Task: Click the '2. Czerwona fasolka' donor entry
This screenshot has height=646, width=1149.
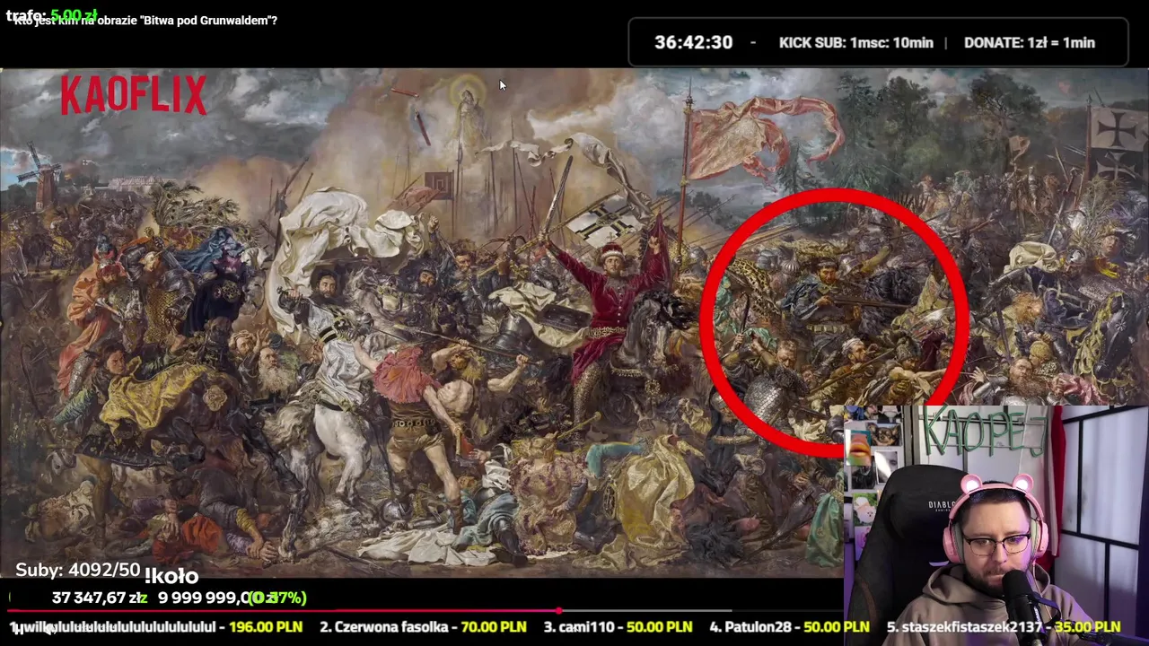Action: pyautogui.click(x=383, y=626)
